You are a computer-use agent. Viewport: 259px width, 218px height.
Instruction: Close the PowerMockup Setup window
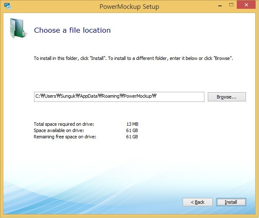[246, 5]
